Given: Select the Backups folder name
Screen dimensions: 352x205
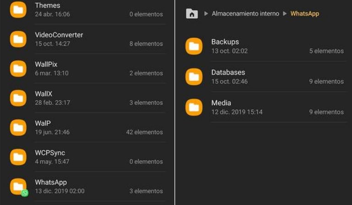Looking at the screenshot, I should click(x=225, y=42).
